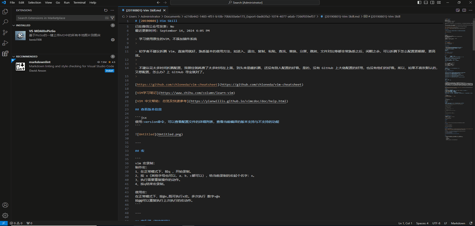Image resolution: width=475 pixels, height=226 pixels.
Task: Clear extensions search results icon
Action: 107,18
